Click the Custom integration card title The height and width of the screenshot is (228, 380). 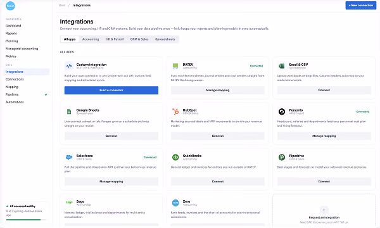[91, 65]
